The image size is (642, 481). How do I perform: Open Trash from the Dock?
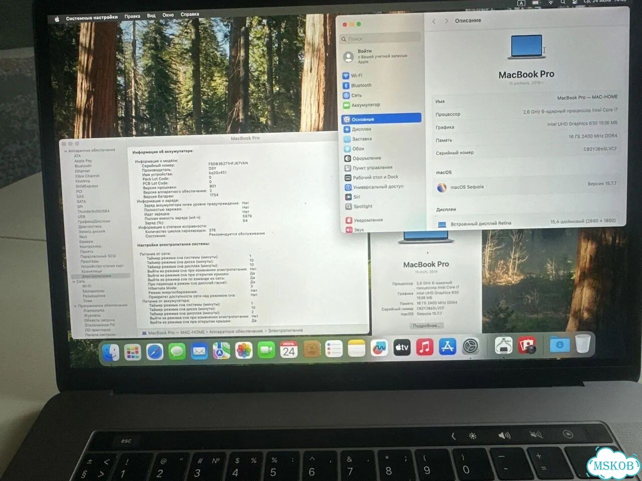pos(583,343)
